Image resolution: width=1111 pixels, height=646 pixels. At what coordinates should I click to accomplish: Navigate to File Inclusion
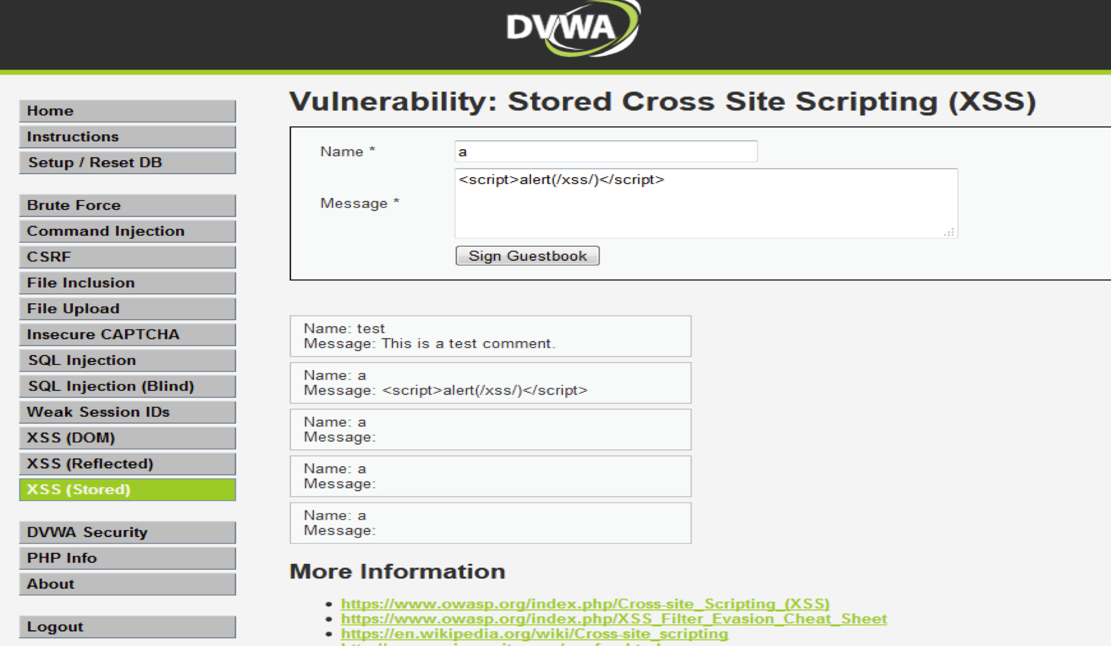click(128, 283)
